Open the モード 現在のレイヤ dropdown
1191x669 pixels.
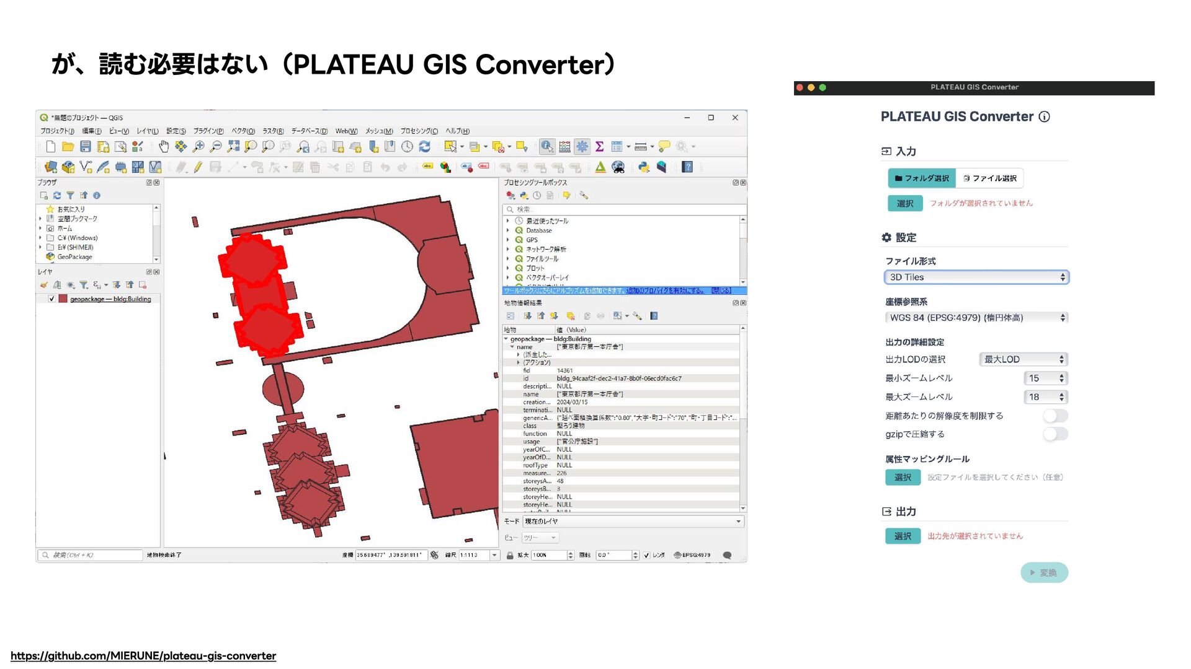point(633,522)
